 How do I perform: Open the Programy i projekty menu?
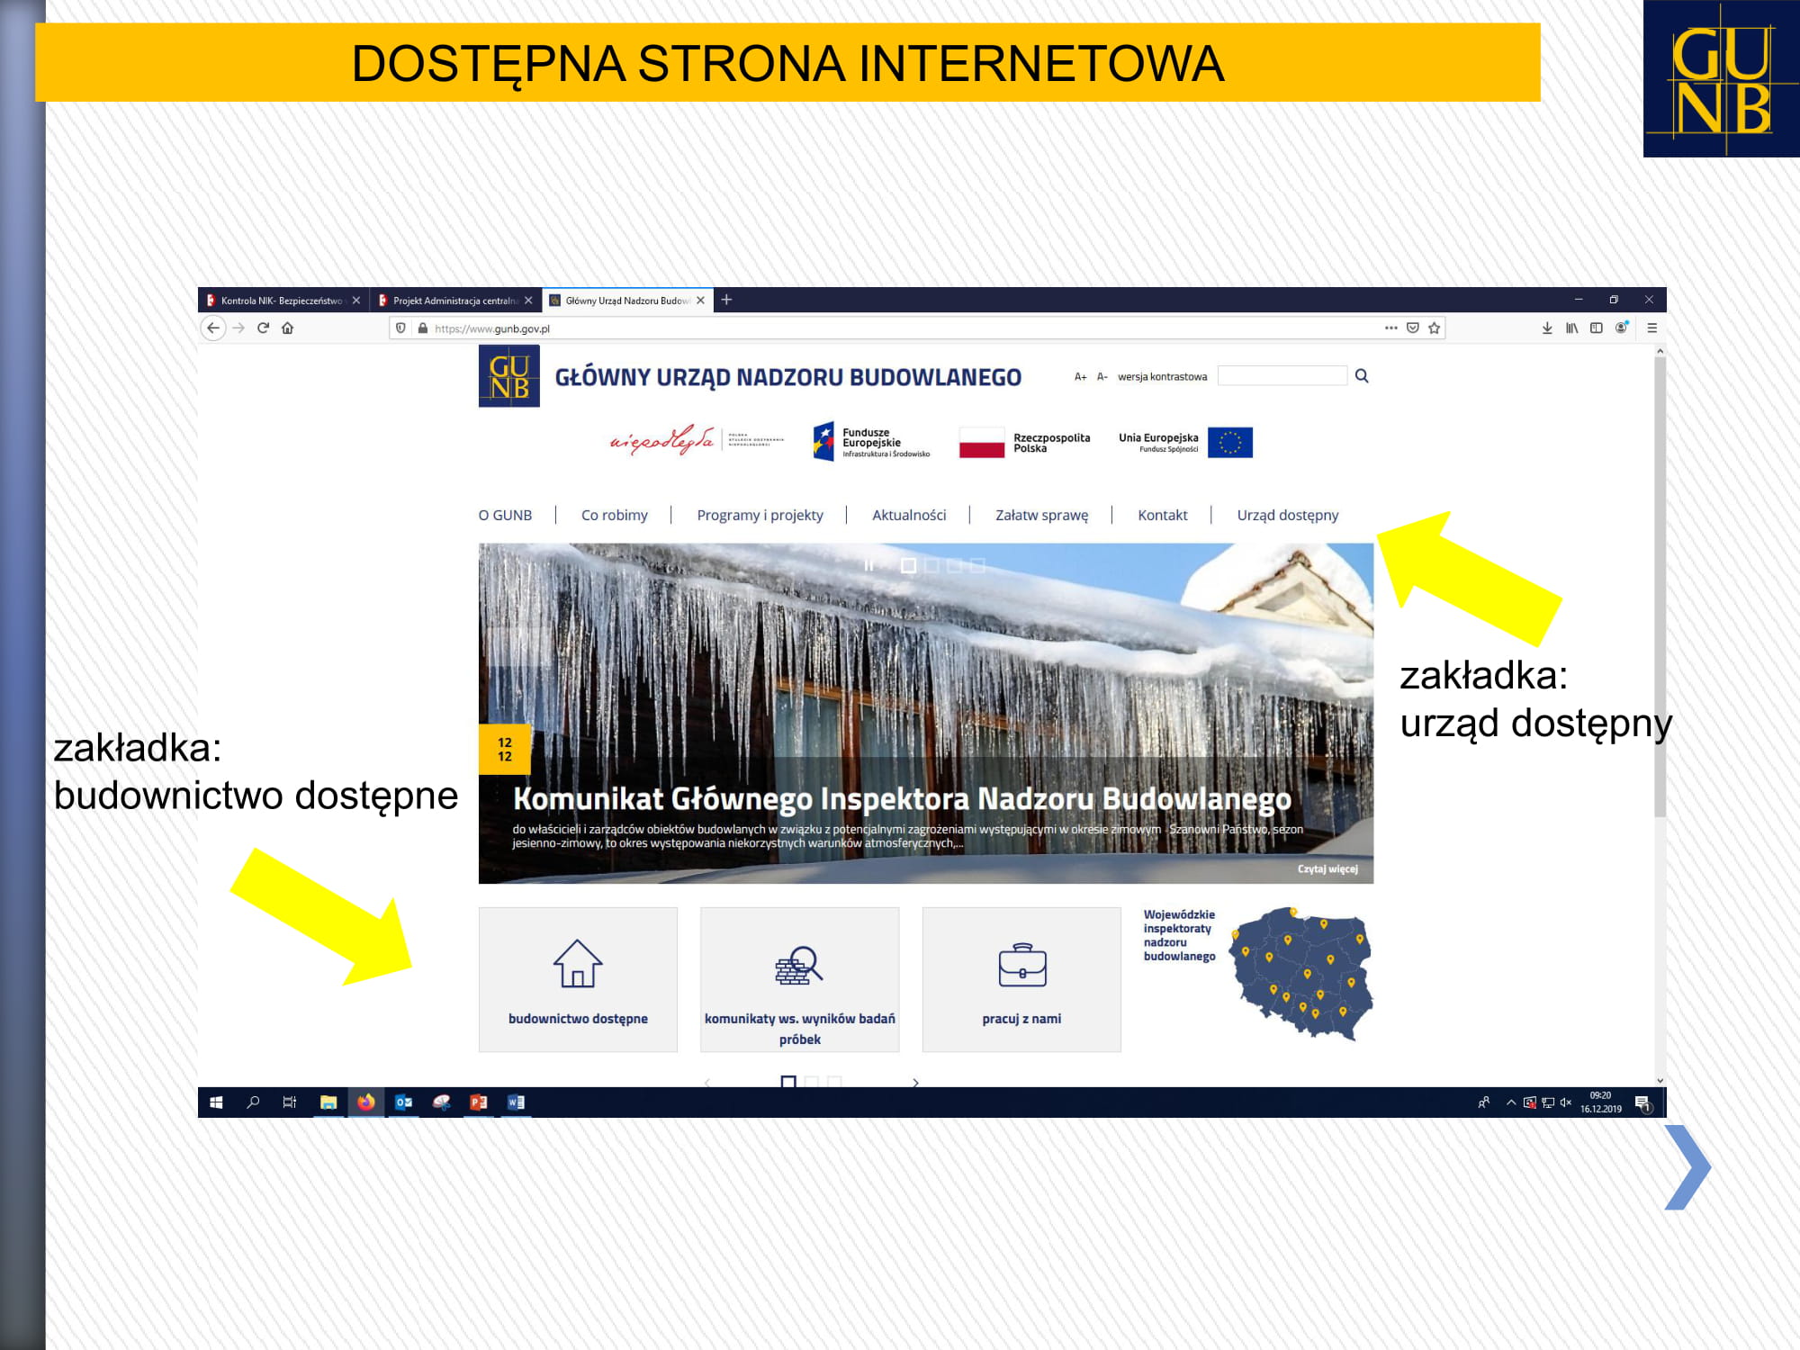[760, 515]
